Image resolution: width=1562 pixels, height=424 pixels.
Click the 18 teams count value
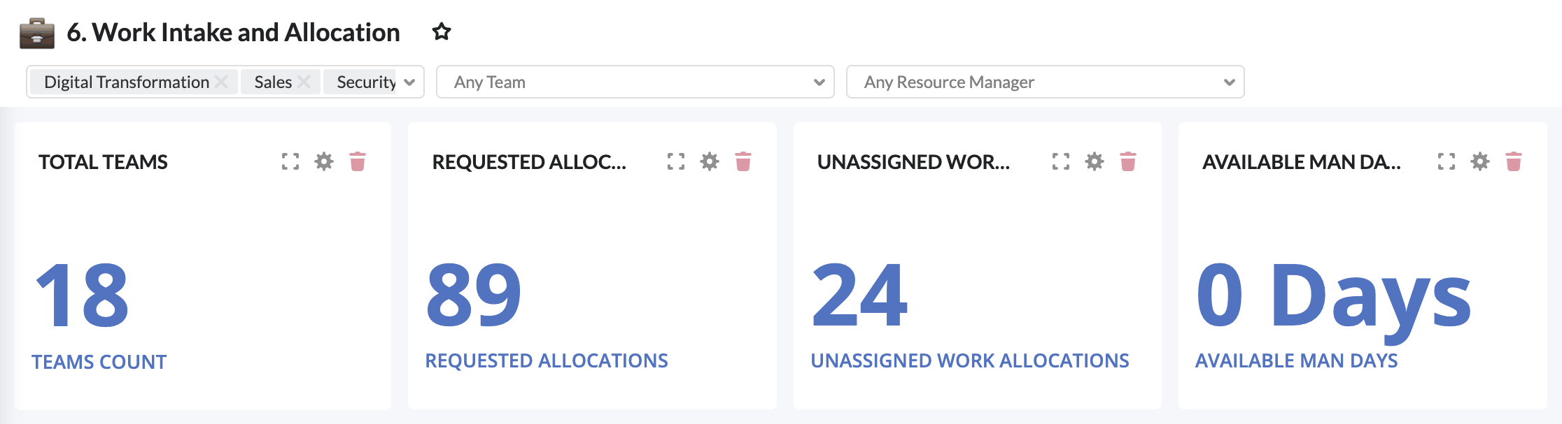(x=83, y=295)
